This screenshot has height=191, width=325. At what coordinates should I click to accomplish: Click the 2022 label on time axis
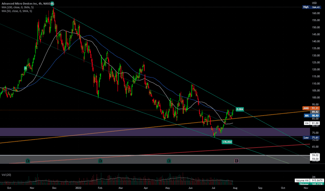78,188
